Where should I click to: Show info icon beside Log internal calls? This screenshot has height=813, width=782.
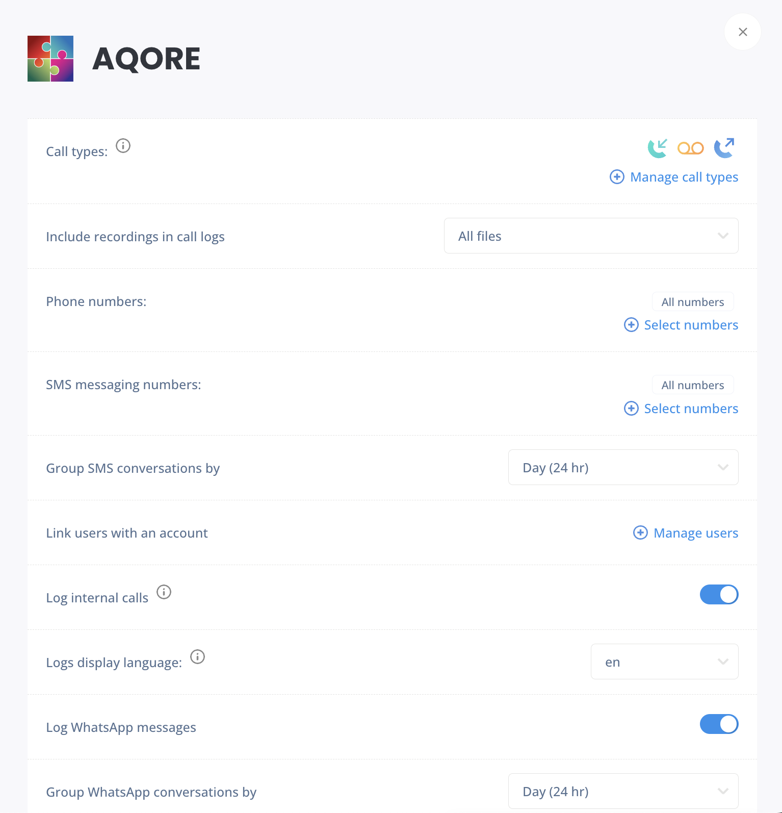point(164,592)
